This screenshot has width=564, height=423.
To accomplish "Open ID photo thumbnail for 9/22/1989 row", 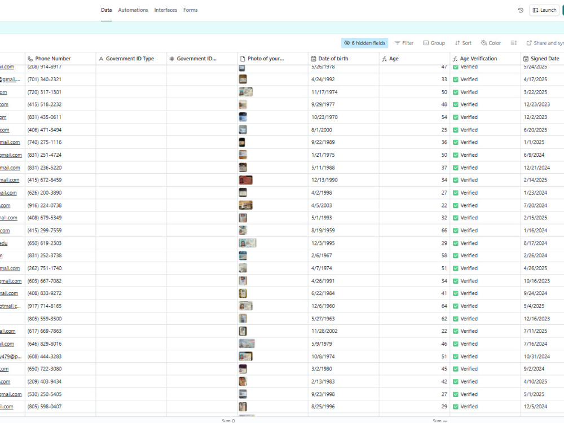I will pos(242,142).
